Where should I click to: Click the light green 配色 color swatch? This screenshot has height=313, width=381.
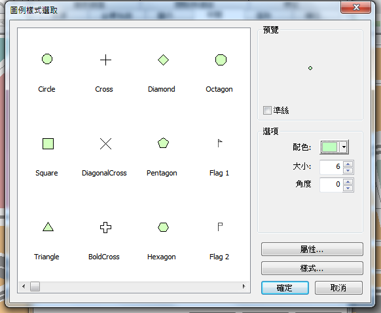[x=329, y=147]
